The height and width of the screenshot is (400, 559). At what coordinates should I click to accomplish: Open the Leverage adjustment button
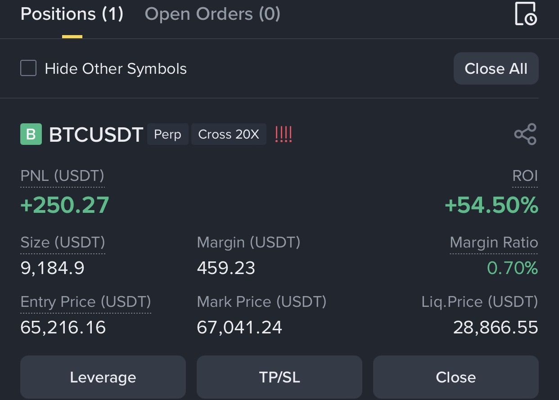(103, 377)
